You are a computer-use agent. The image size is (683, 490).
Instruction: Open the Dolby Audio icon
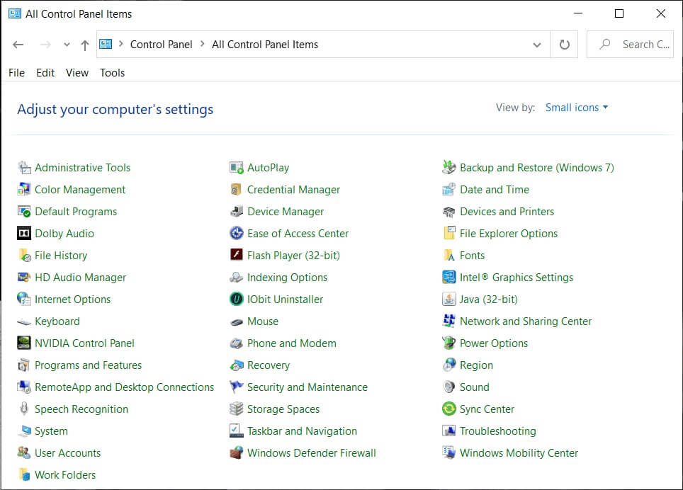point(24,234)
